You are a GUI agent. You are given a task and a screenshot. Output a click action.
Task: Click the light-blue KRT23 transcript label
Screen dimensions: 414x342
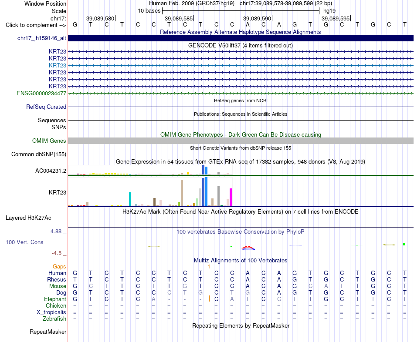tap(57, 65)
